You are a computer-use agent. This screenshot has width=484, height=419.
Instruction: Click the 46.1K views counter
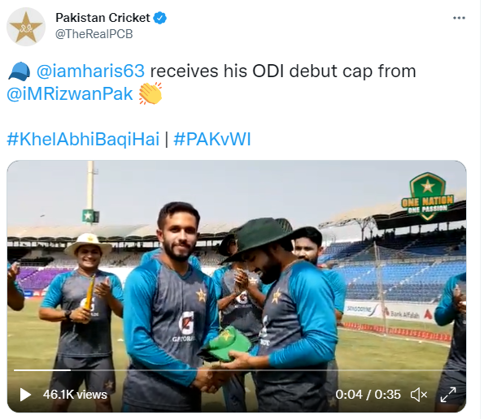75,395
